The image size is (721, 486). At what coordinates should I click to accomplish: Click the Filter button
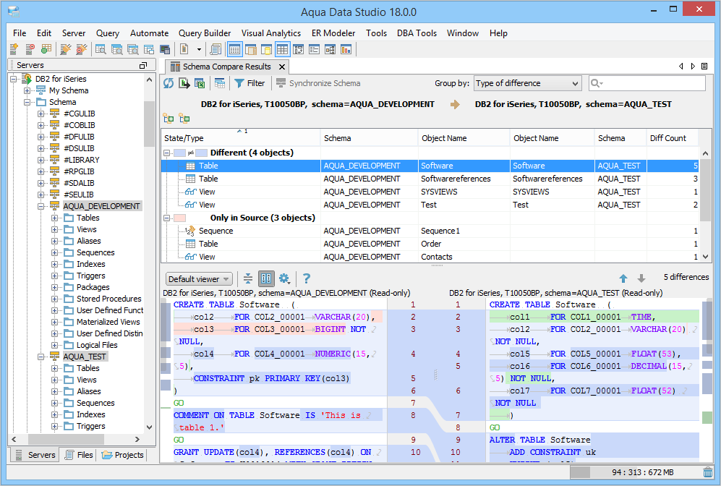249,83
